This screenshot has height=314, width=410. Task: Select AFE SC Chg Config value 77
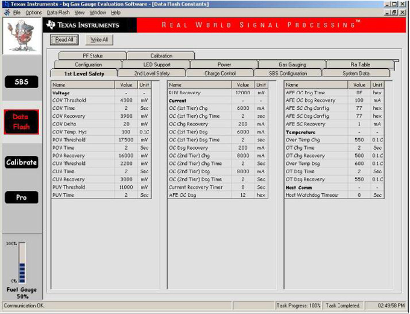[x=359, y=108]
